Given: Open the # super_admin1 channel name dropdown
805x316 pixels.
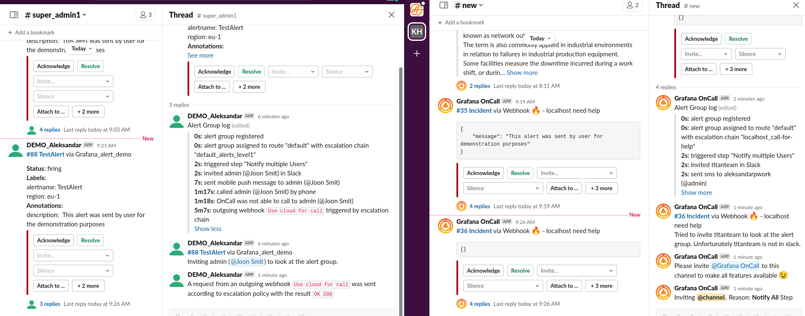Looking at the screenshot, I should pos(56,15).
